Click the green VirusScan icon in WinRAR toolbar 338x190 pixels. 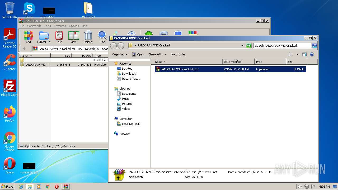pyautogui.click(x=149, y=33)
